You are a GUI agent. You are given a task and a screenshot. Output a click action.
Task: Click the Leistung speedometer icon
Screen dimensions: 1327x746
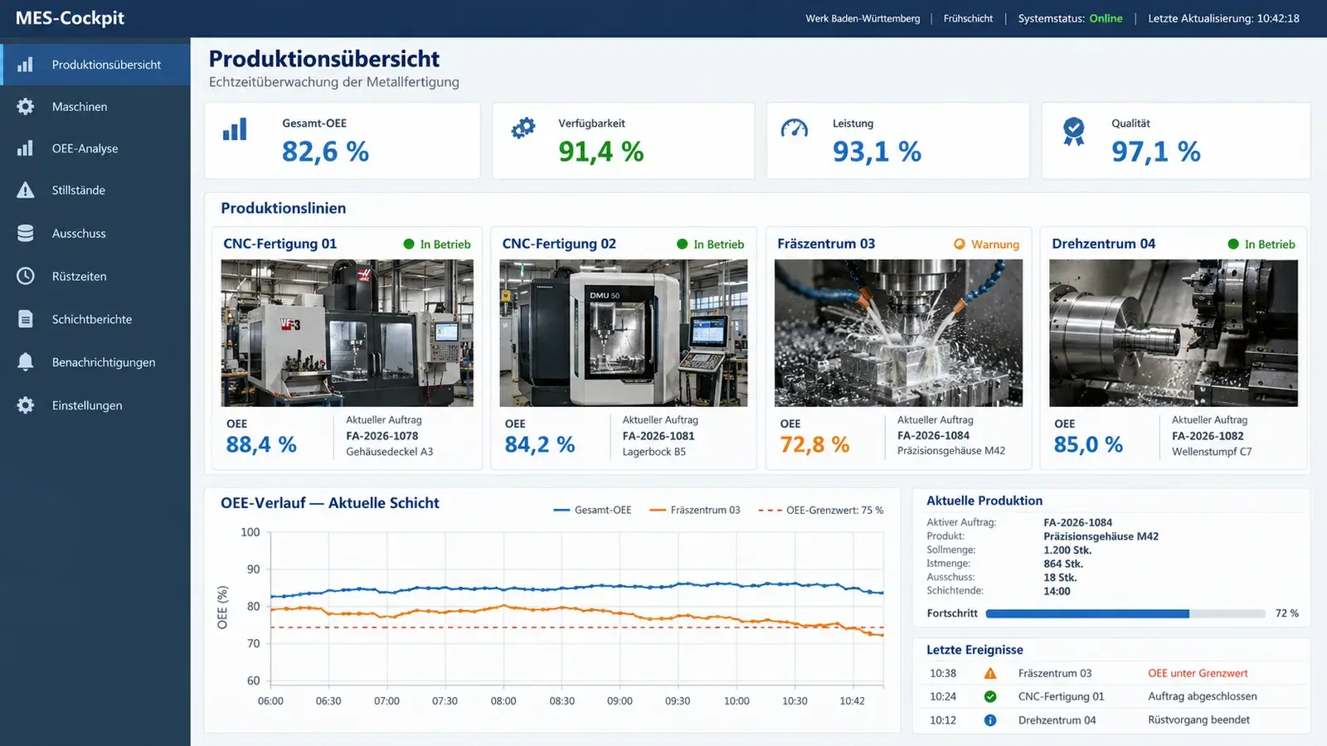click(x=795, y=128)
